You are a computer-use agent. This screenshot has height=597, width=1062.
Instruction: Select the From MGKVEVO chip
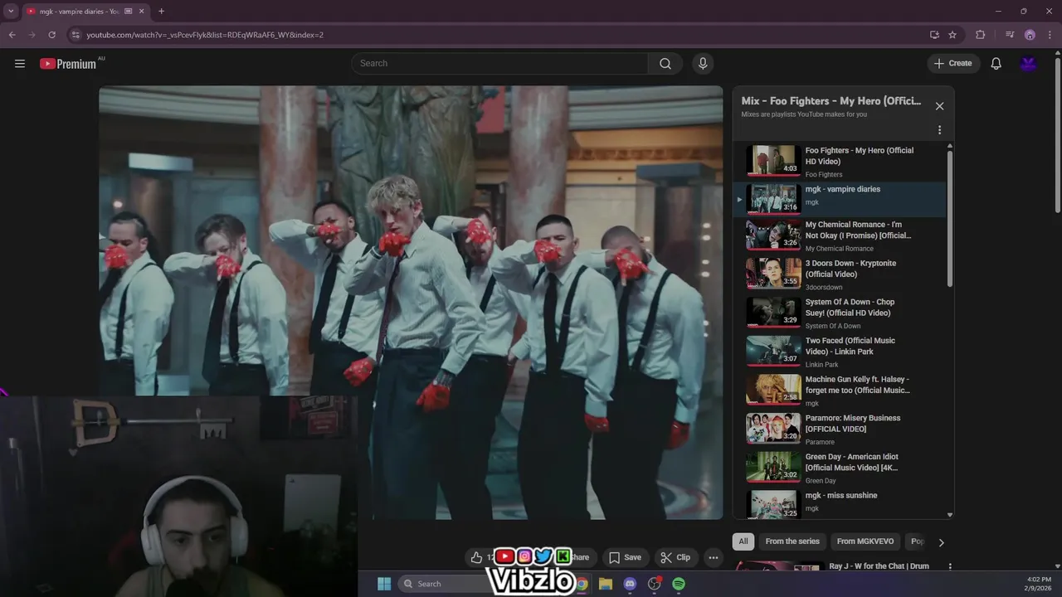pos(865,541)
